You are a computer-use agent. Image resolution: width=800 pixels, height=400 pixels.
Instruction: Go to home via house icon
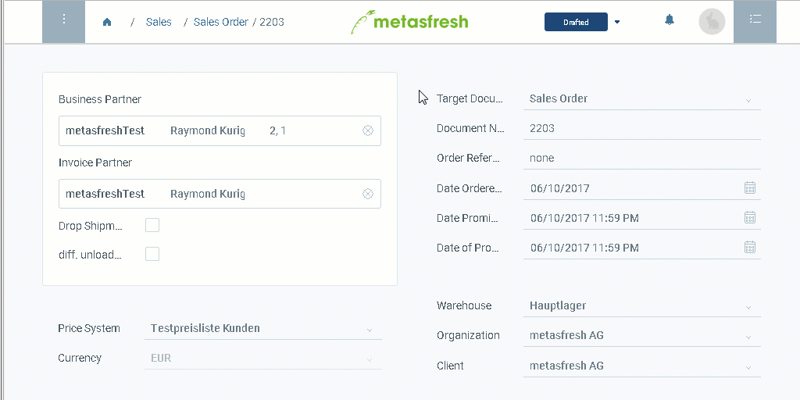pyautogui.click(x=106, y=22)
